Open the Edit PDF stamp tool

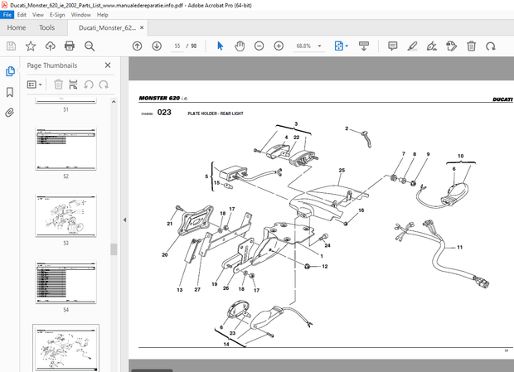(451, 46)
